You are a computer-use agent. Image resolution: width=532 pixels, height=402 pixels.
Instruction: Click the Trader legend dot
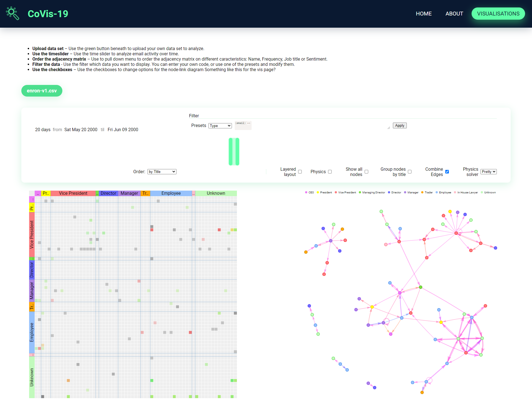(x=422, y=192)
